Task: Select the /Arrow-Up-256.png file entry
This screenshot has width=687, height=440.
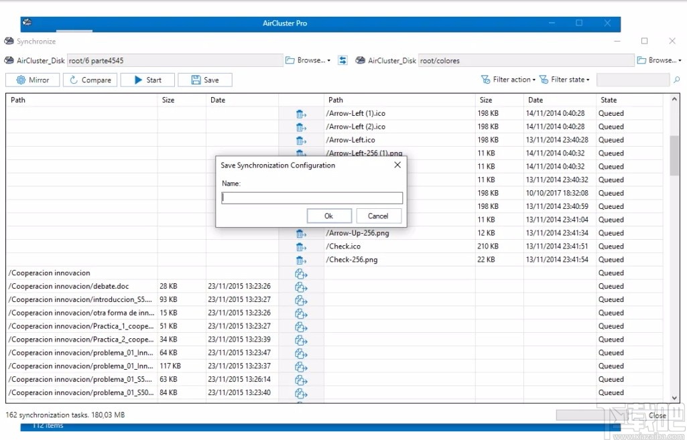Action: point(357,233)
